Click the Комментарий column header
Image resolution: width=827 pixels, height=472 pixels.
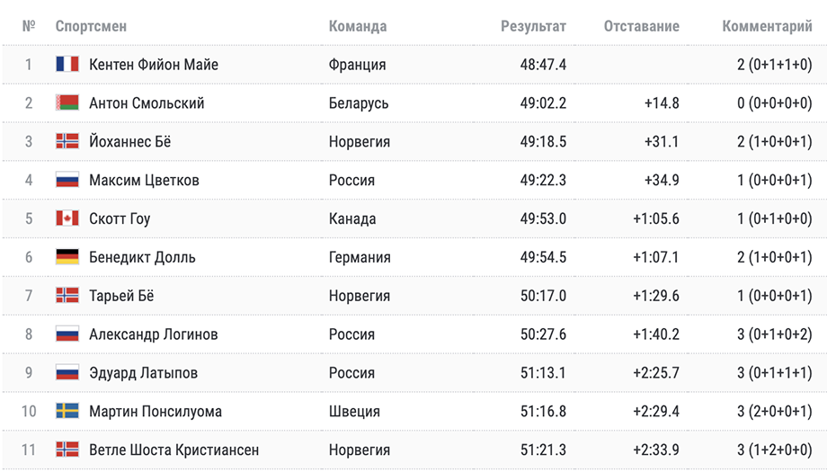pos(767,26)
